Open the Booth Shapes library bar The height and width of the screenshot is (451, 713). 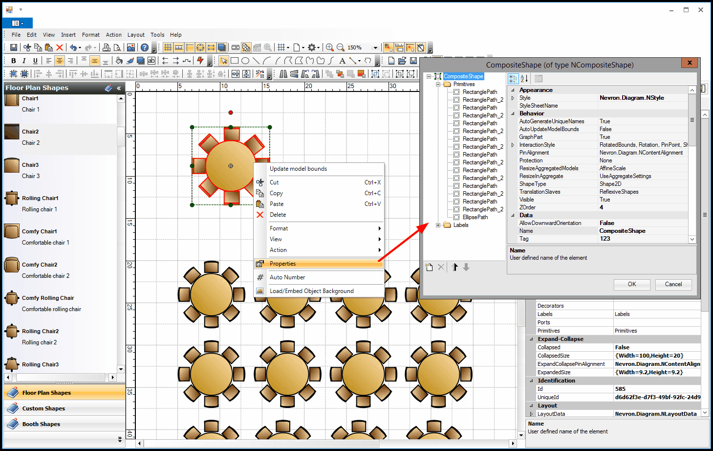tap(65, 424)
